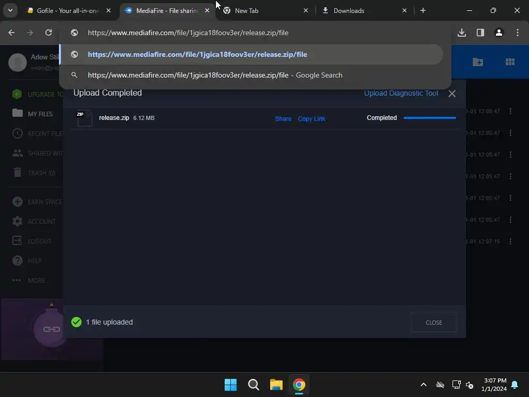Select the highlighted mediafire URL suggestion
The image size is (529, 397).
[x=252, y=54]
